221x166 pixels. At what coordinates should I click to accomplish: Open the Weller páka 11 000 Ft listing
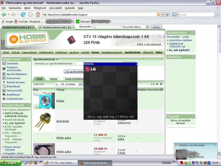click(x=64, y=138)
